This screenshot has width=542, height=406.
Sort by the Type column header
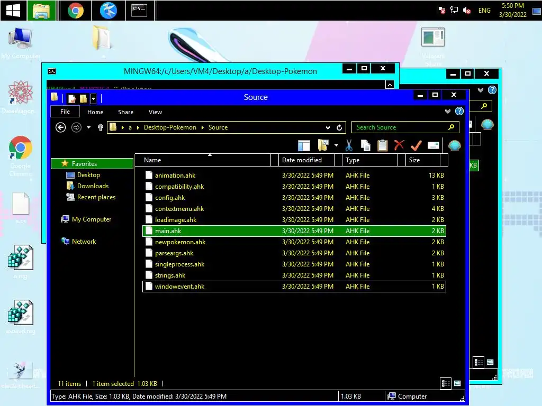[369, 160]
